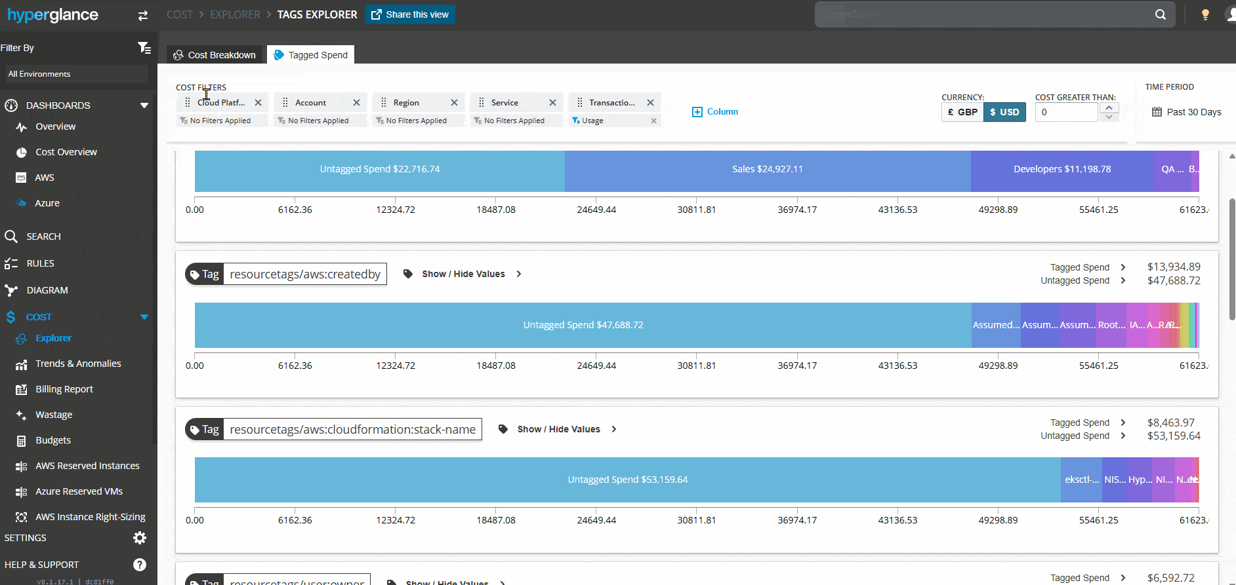Expand Show / Hide Values for aws:createdby

click(x=463, y=274)
